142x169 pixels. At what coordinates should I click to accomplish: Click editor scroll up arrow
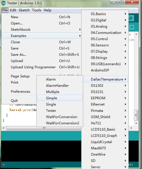[x=136, y=34]
